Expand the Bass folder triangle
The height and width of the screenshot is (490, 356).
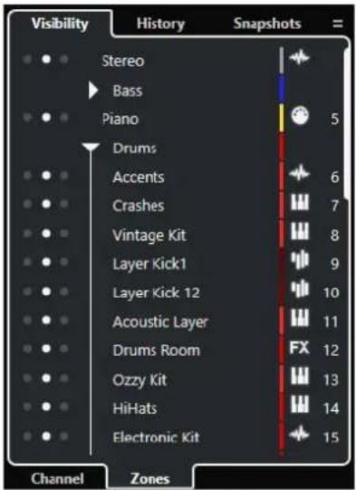click(x=93, y=91)
